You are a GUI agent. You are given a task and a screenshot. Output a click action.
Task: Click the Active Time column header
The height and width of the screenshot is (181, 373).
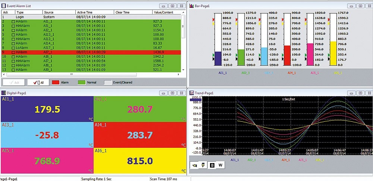tap(95, 12)
